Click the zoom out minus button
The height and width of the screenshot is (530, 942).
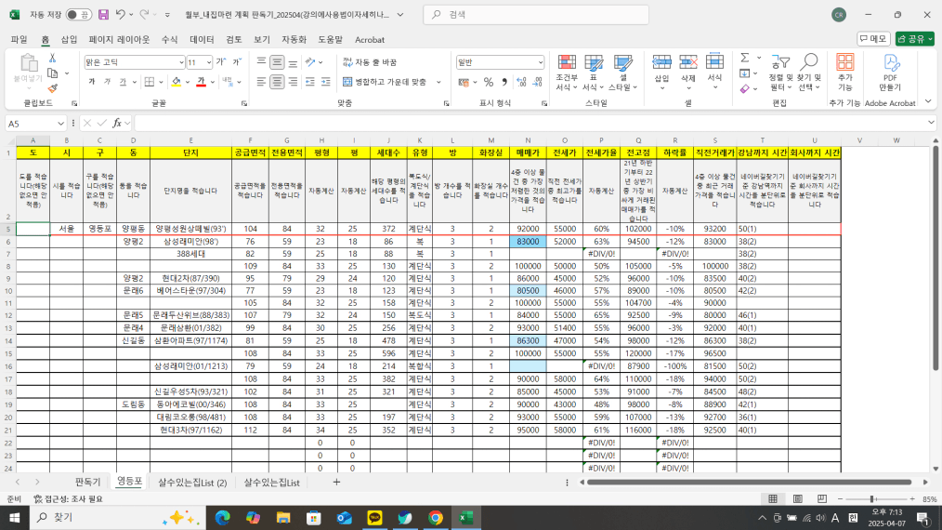point(840,499)
